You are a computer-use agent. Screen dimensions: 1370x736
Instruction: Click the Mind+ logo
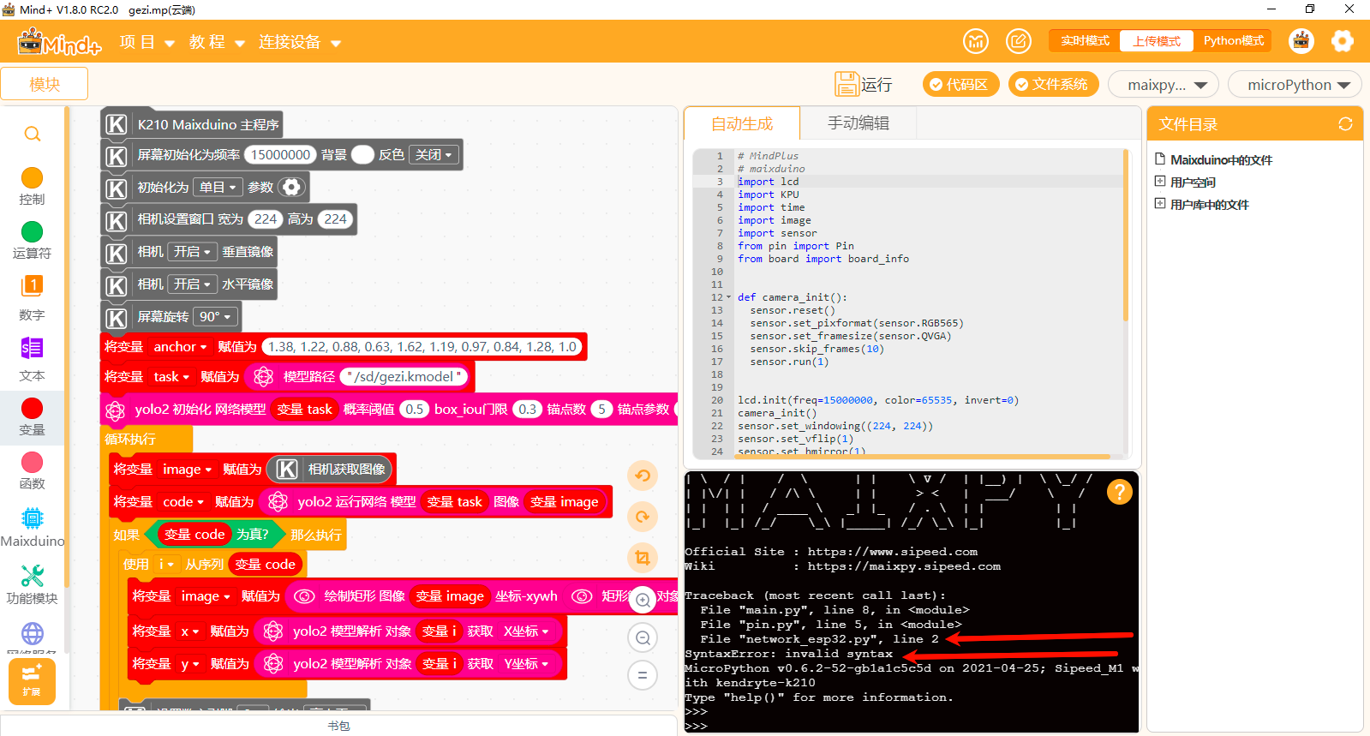tap(59, 42)
